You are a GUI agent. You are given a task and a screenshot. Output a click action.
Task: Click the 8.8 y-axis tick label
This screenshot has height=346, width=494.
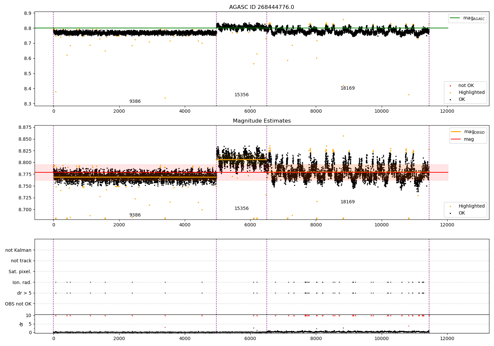28,28
